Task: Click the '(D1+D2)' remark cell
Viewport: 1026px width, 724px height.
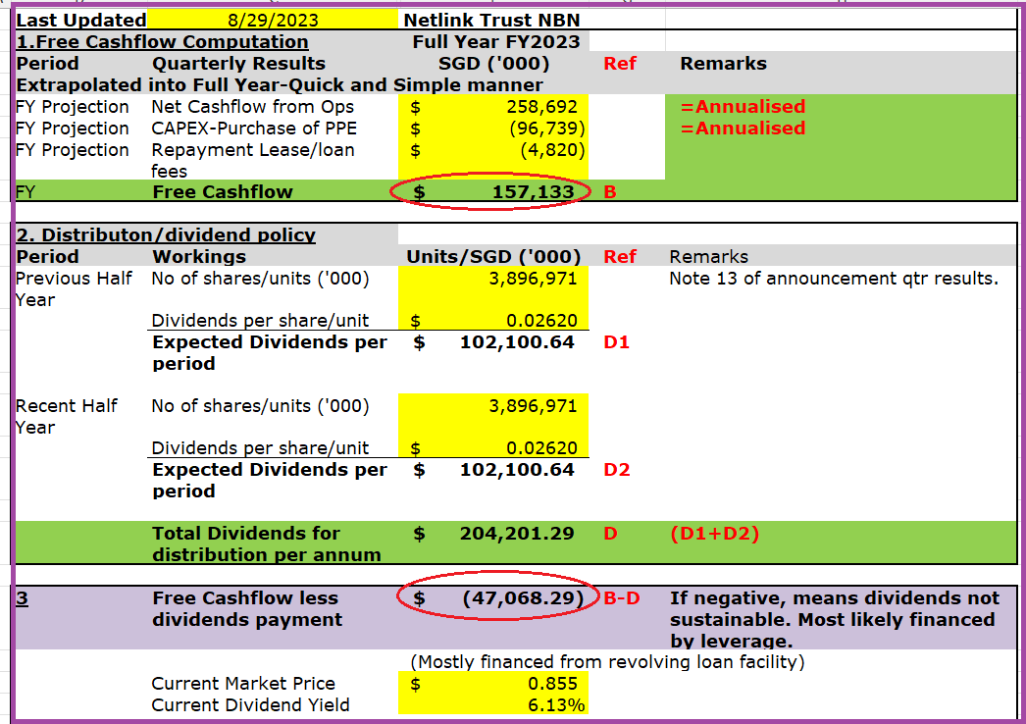Action: [714, 533]
